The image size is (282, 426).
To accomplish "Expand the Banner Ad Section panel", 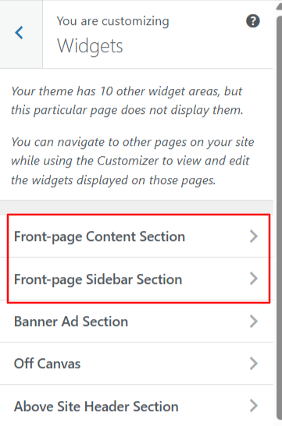I will 137,321.
